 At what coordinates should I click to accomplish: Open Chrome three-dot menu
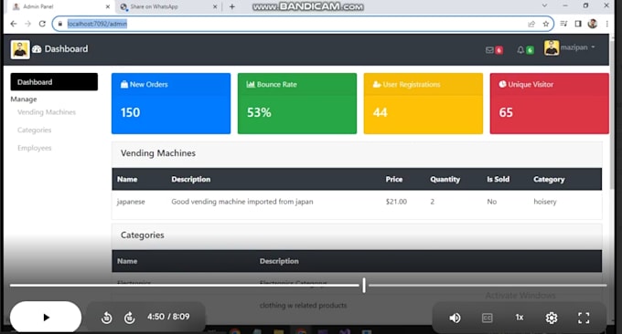607,24
